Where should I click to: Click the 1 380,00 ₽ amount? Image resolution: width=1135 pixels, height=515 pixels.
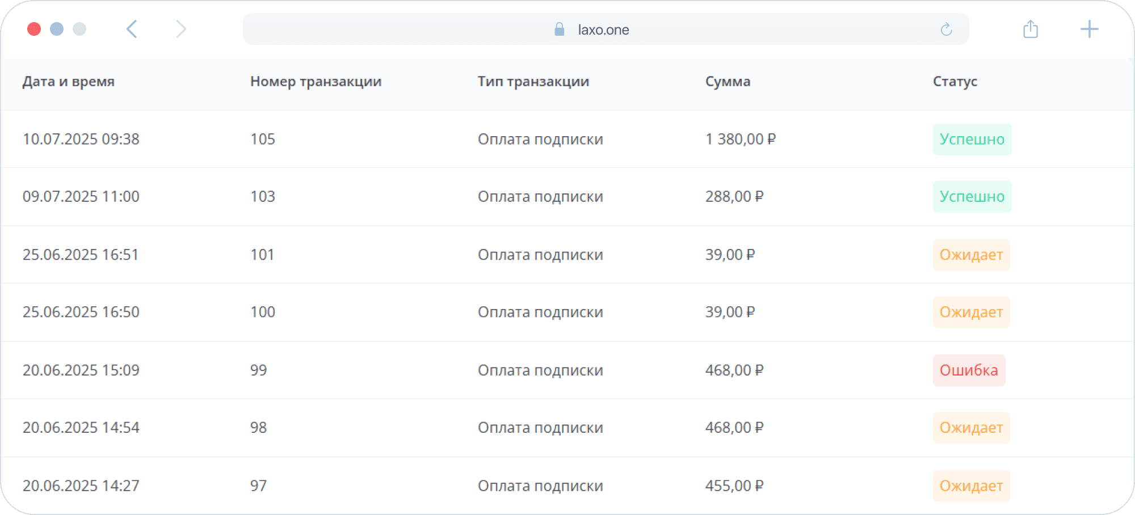point(740,140)
